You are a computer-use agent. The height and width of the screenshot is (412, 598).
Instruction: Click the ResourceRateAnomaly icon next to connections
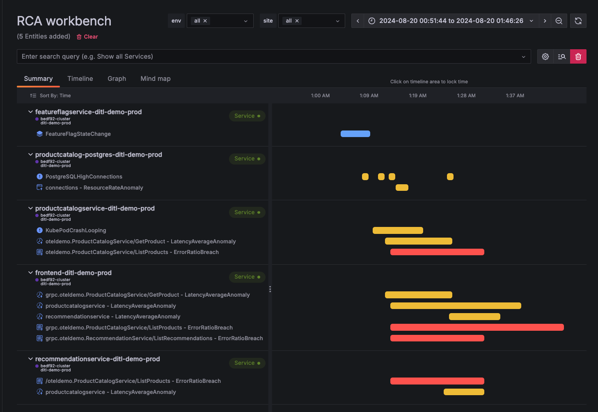pyautogui.click(x=39, y=187)
